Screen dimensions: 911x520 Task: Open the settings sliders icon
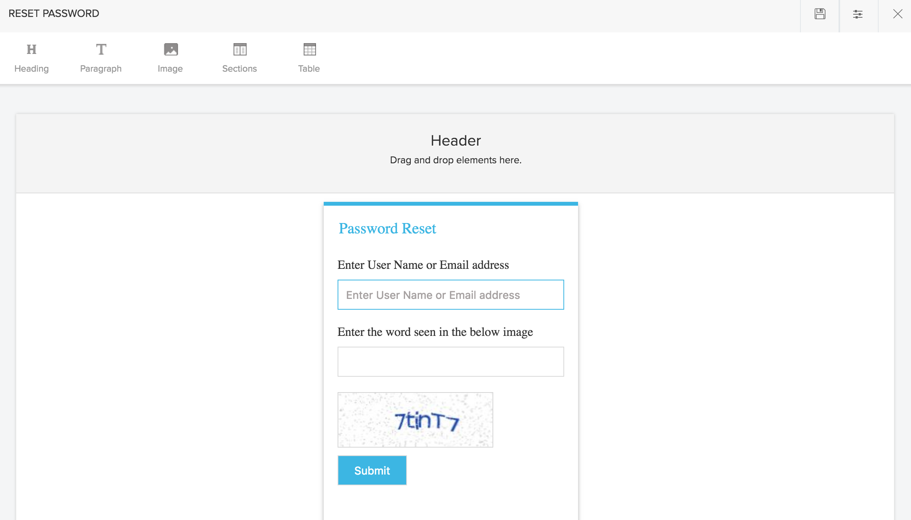click(858, 14)
